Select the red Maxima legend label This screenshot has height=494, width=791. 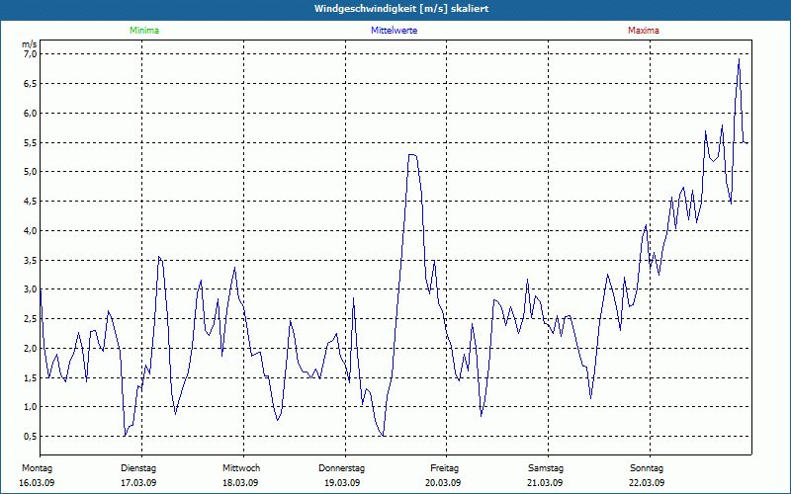pyautogui.click(x=644, y=31)
